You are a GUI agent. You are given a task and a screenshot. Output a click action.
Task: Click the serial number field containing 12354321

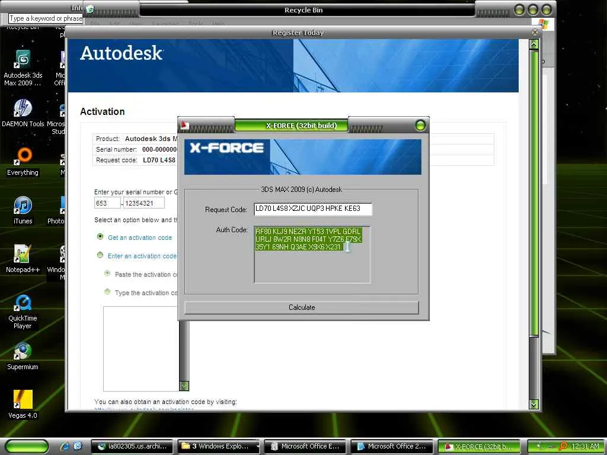144,203
